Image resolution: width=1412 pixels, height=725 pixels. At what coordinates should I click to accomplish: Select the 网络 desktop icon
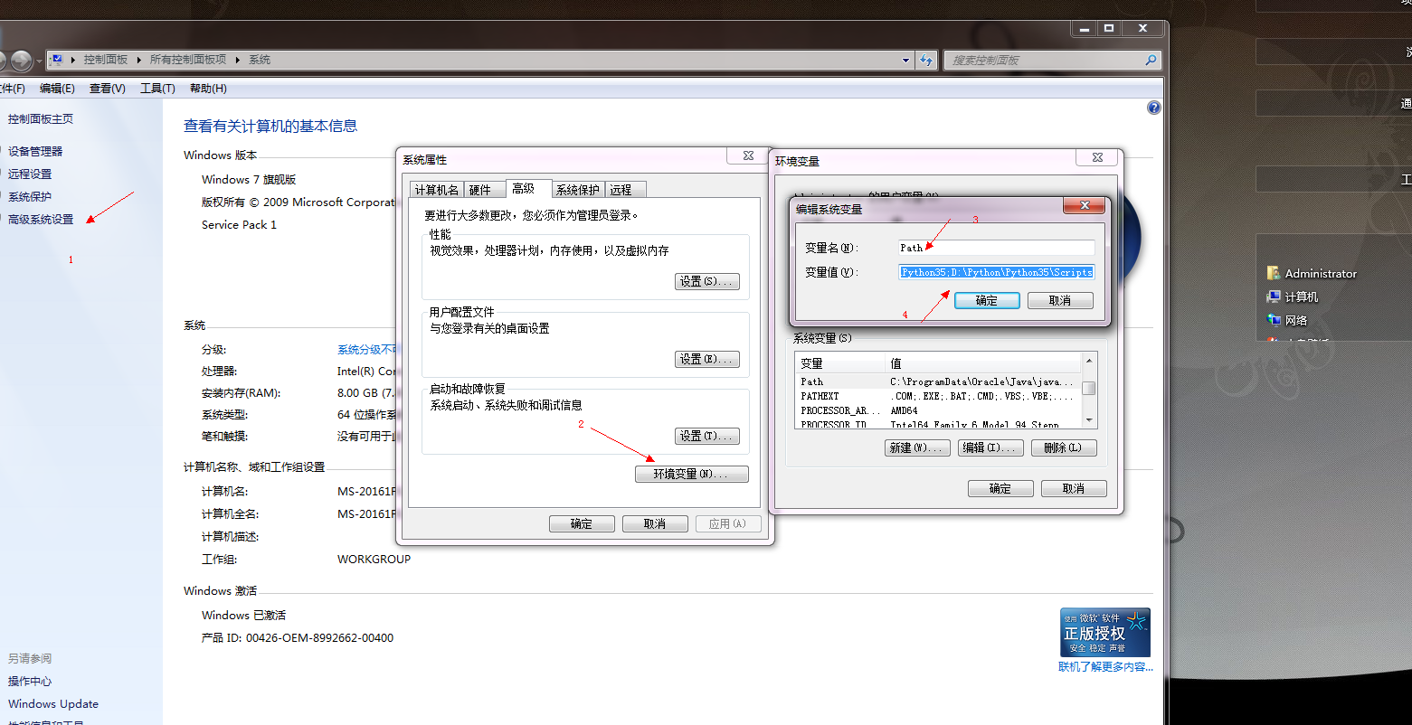tap(1274, 320)
